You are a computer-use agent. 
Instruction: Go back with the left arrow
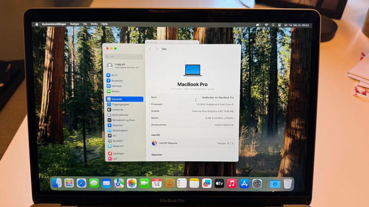click(x=150, y=49)
